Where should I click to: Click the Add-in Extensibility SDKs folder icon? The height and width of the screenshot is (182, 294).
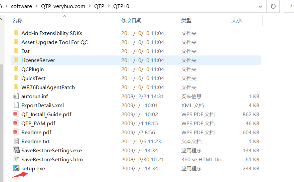(x=16, y=33)
